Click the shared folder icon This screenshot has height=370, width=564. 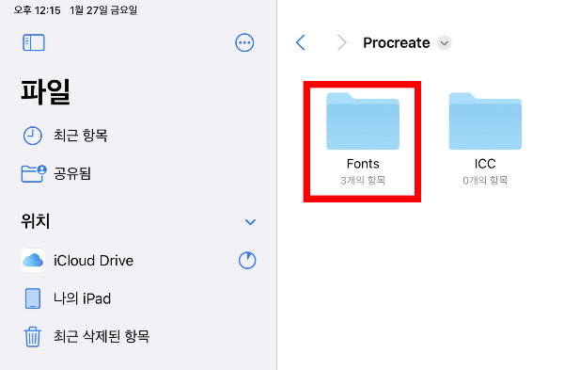(x=34, y=173)
